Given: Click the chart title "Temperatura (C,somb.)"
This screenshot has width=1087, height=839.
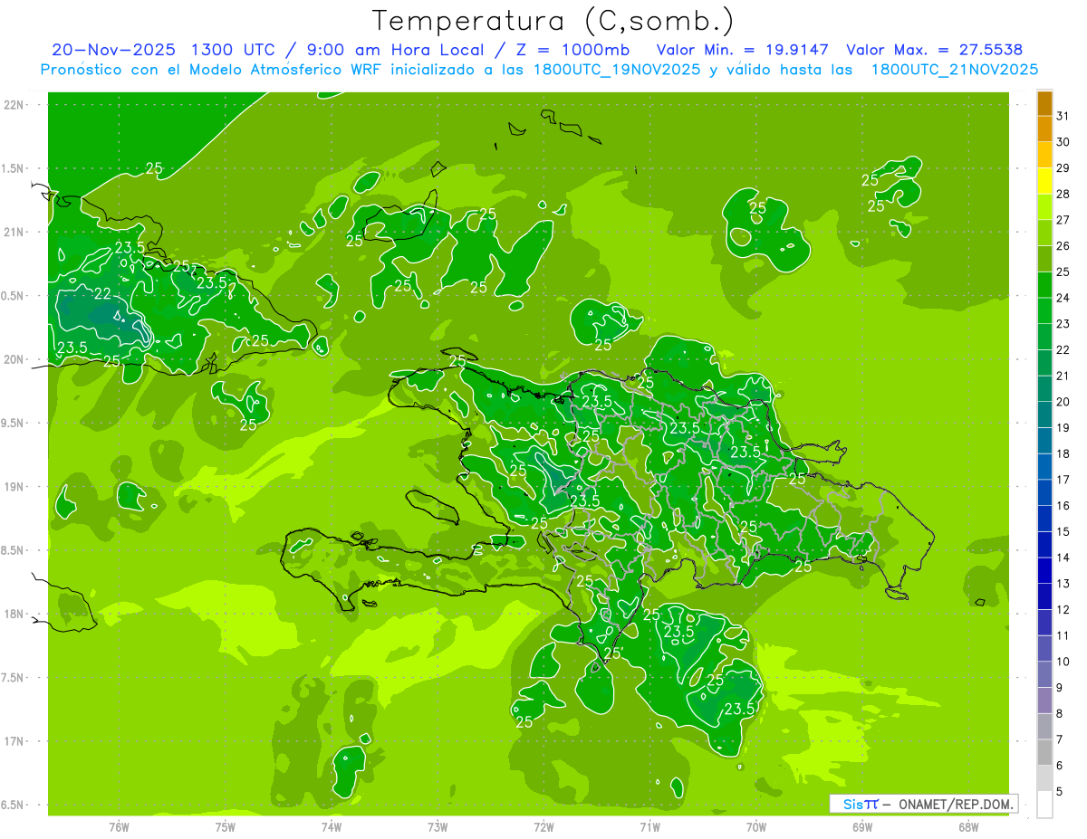Looking at the screenshot, I should 553,21.
